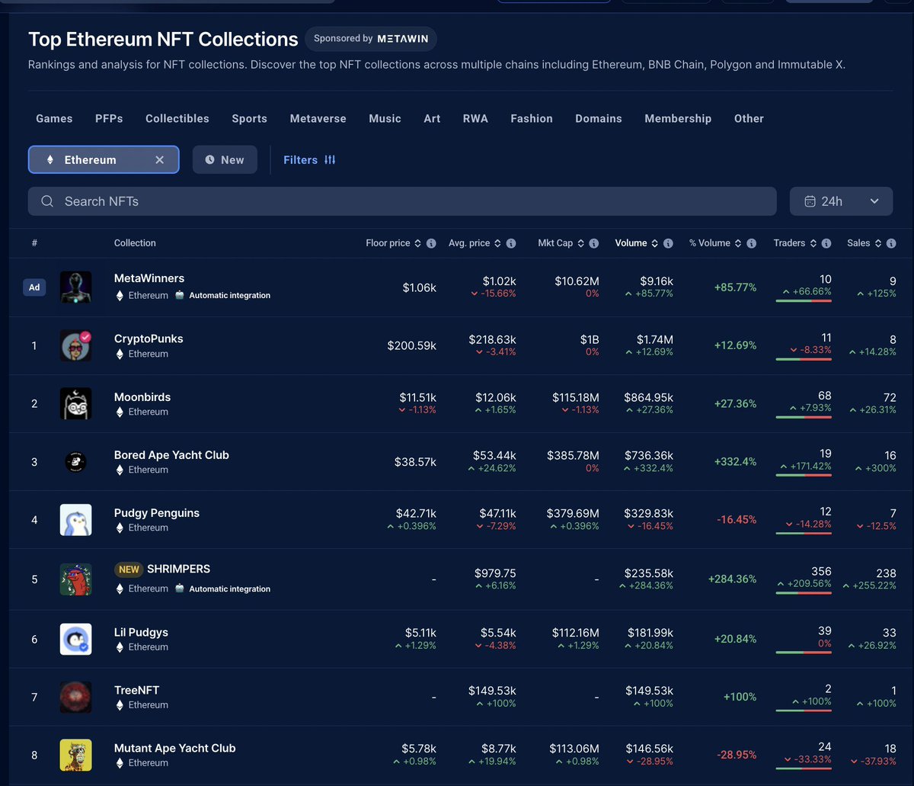Image resolution: width=914 pixels, height=786 pixels.
Task: Switch to the Fashion category
Action: (532, 119)
